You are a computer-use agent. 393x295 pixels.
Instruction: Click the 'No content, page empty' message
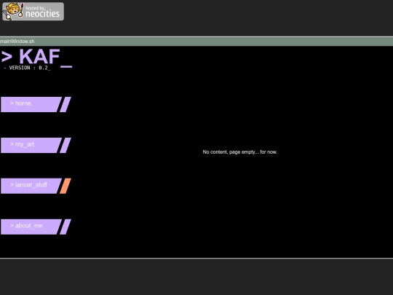[240, 152]
